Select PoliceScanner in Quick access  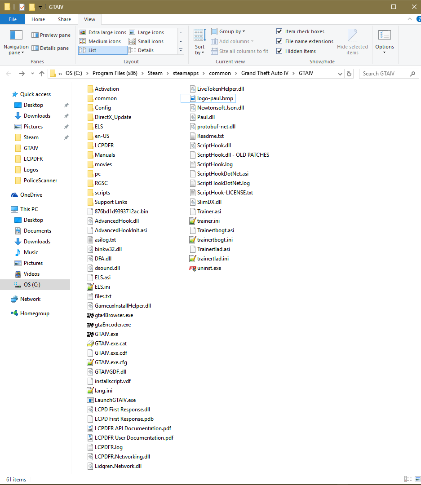40,181
